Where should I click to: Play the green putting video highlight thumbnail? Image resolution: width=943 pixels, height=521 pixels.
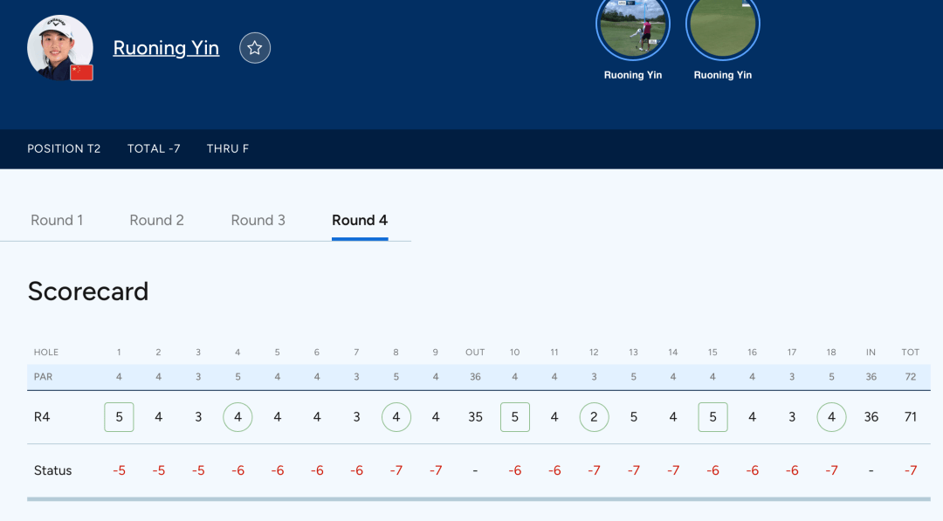723,25
